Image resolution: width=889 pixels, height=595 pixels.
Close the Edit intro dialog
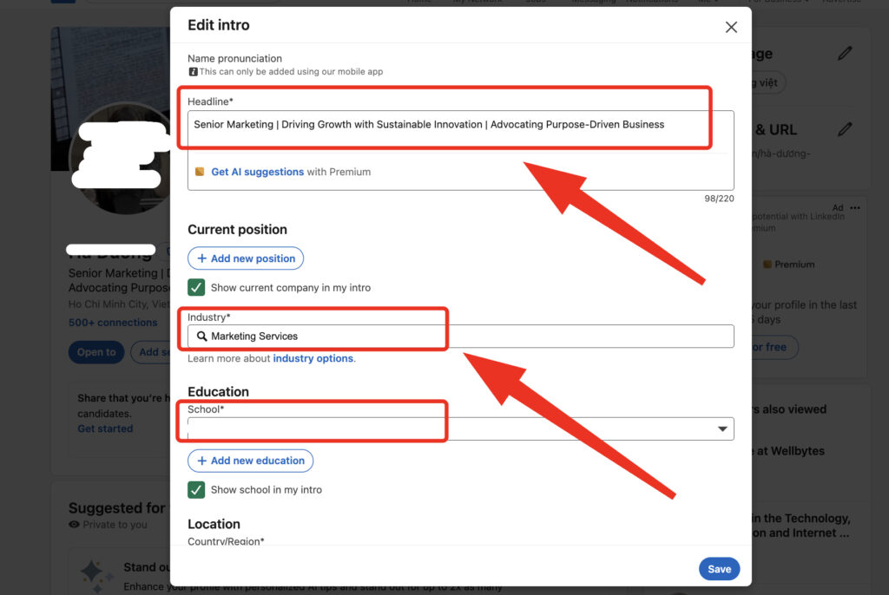point(731,27)
